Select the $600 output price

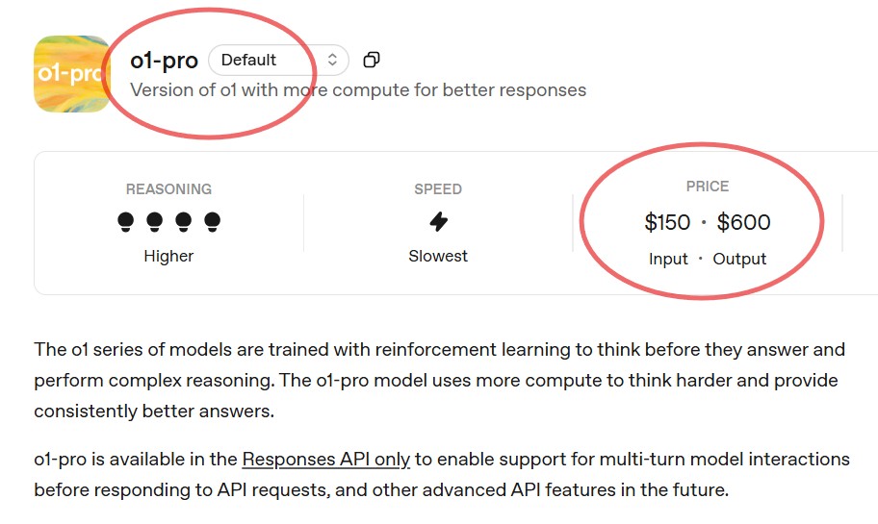(744, 223)
